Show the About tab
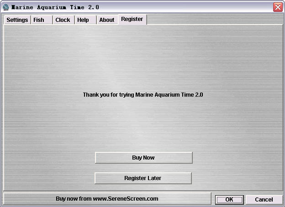The width and height of the screenshot is (285, 207). [107, 20]
